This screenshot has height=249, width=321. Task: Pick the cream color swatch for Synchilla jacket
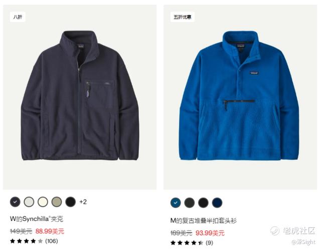point(43,202)
